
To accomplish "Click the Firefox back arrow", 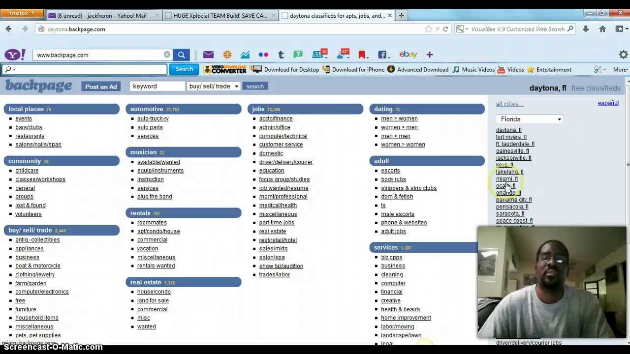I will tap(8, 29).
